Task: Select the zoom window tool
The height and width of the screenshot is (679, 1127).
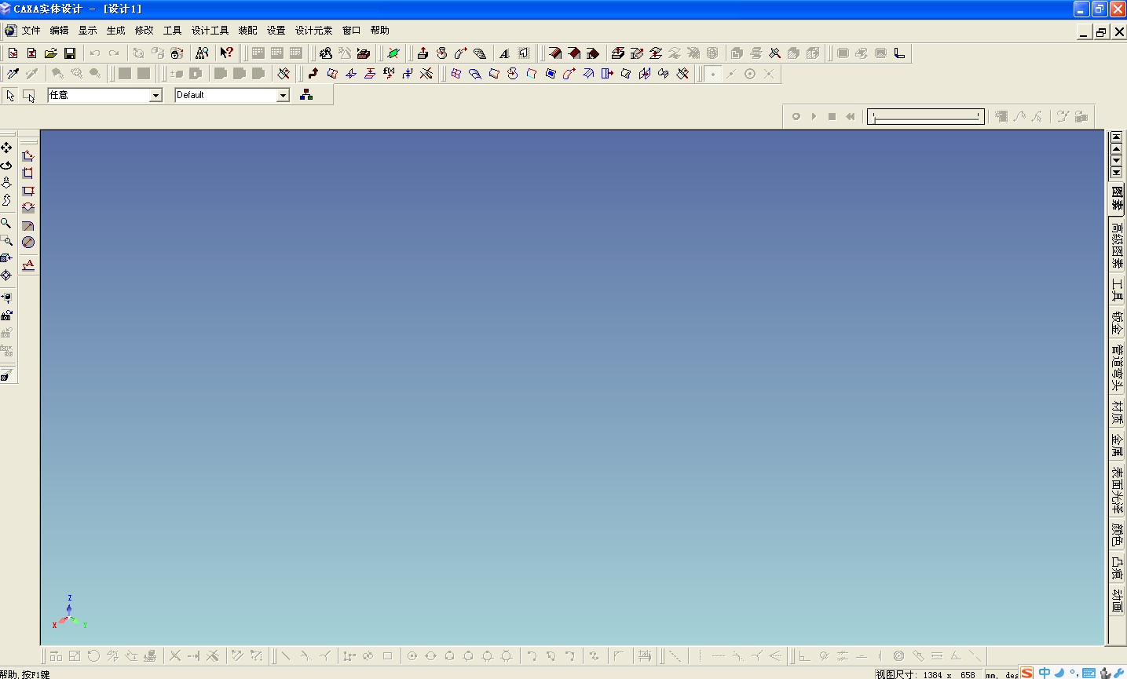Action: pyautogui.click(x=6, y=241)
